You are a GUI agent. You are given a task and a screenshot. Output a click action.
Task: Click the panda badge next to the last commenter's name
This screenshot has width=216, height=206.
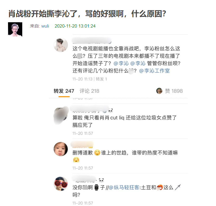(101, 180)
